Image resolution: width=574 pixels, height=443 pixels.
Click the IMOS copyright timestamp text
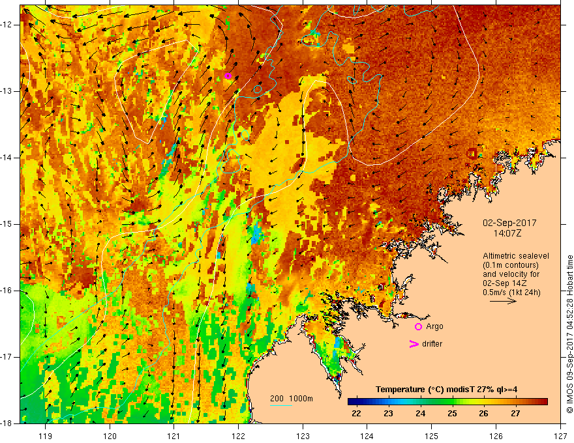[x=569, y=334]
